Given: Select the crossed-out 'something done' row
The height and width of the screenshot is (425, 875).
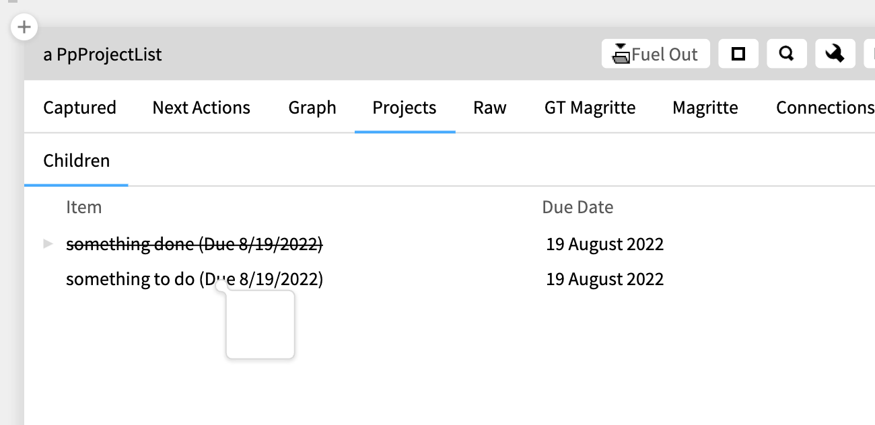Looking at the screenshot, I should pyautogui.click(x=194, y=243).
